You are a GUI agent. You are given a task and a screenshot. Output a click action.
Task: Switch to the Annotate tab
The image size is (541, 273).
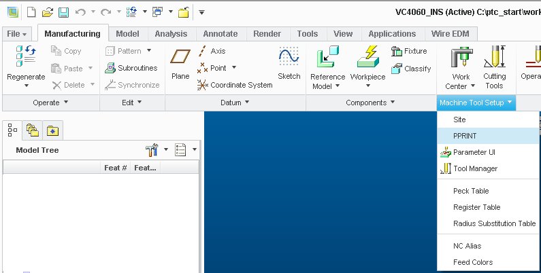click(x=220, y=34)
